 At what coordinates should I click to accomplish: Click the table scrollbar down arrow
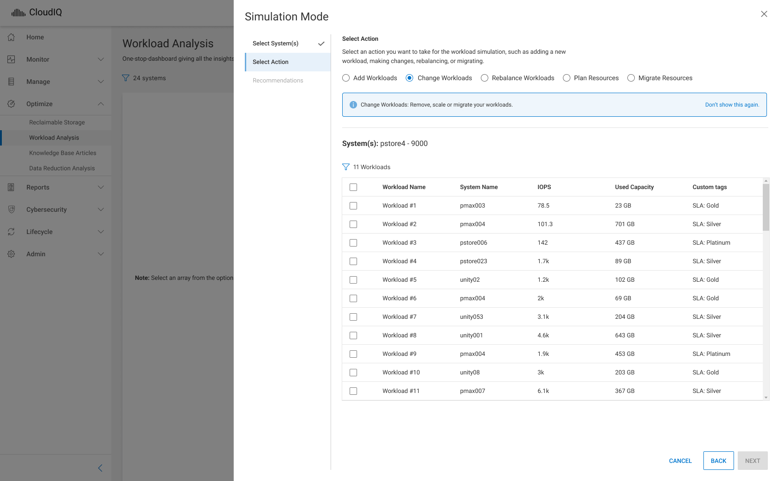766,398
